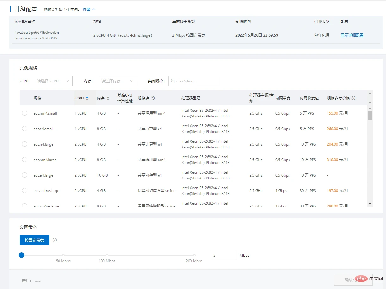Open 显示详细配置 link

click(352, 35)
